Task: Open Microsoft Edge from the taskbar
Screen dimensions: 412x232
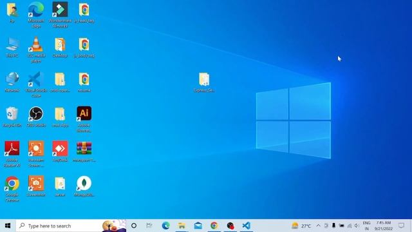Action: point(165,226)
